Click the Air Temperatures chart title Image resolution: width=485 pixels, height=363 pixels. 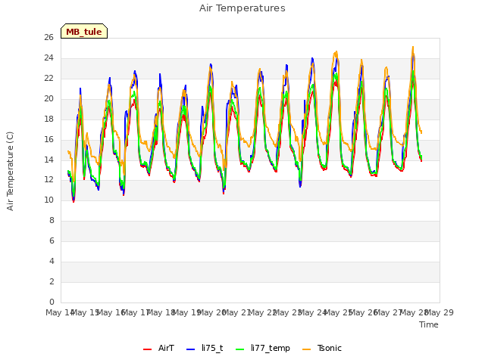pos(242,8)
